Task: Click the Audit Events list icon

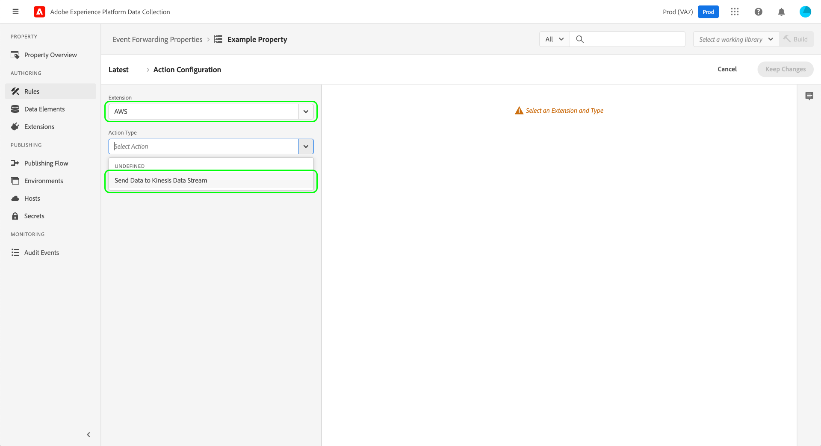Action: coord(15,252)
